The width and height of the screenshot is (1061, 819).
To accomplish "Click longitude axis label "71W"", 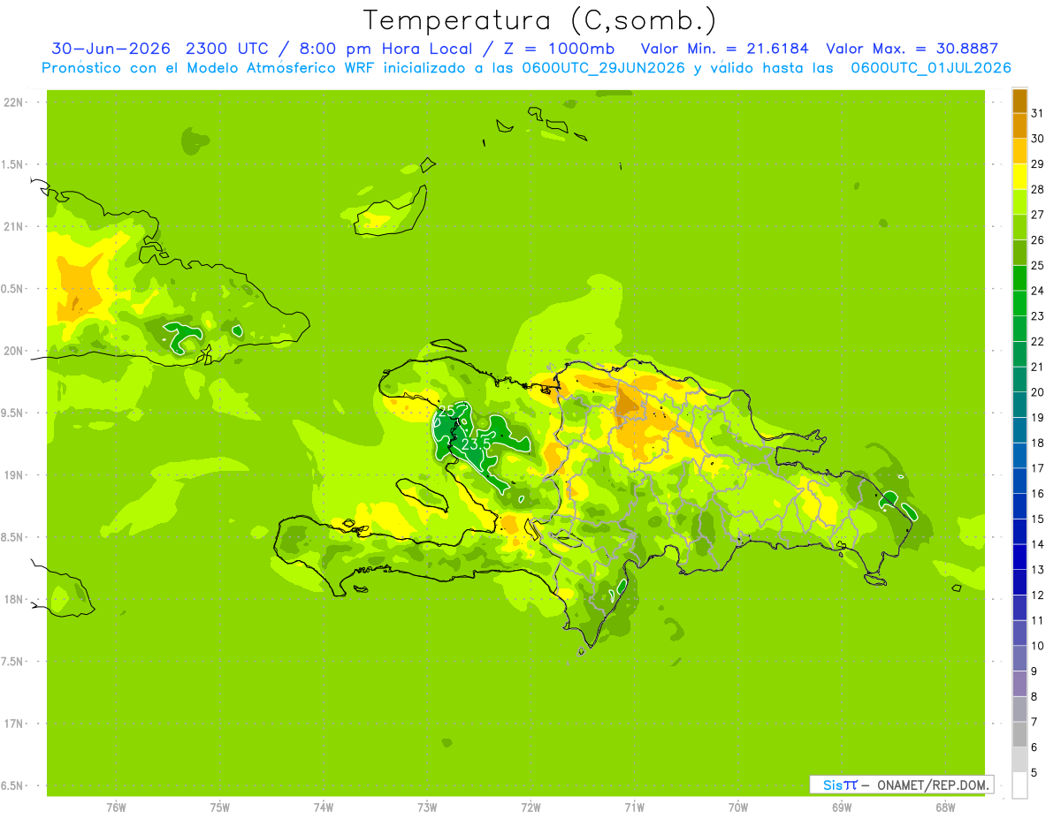I will [x=634, y=808].
